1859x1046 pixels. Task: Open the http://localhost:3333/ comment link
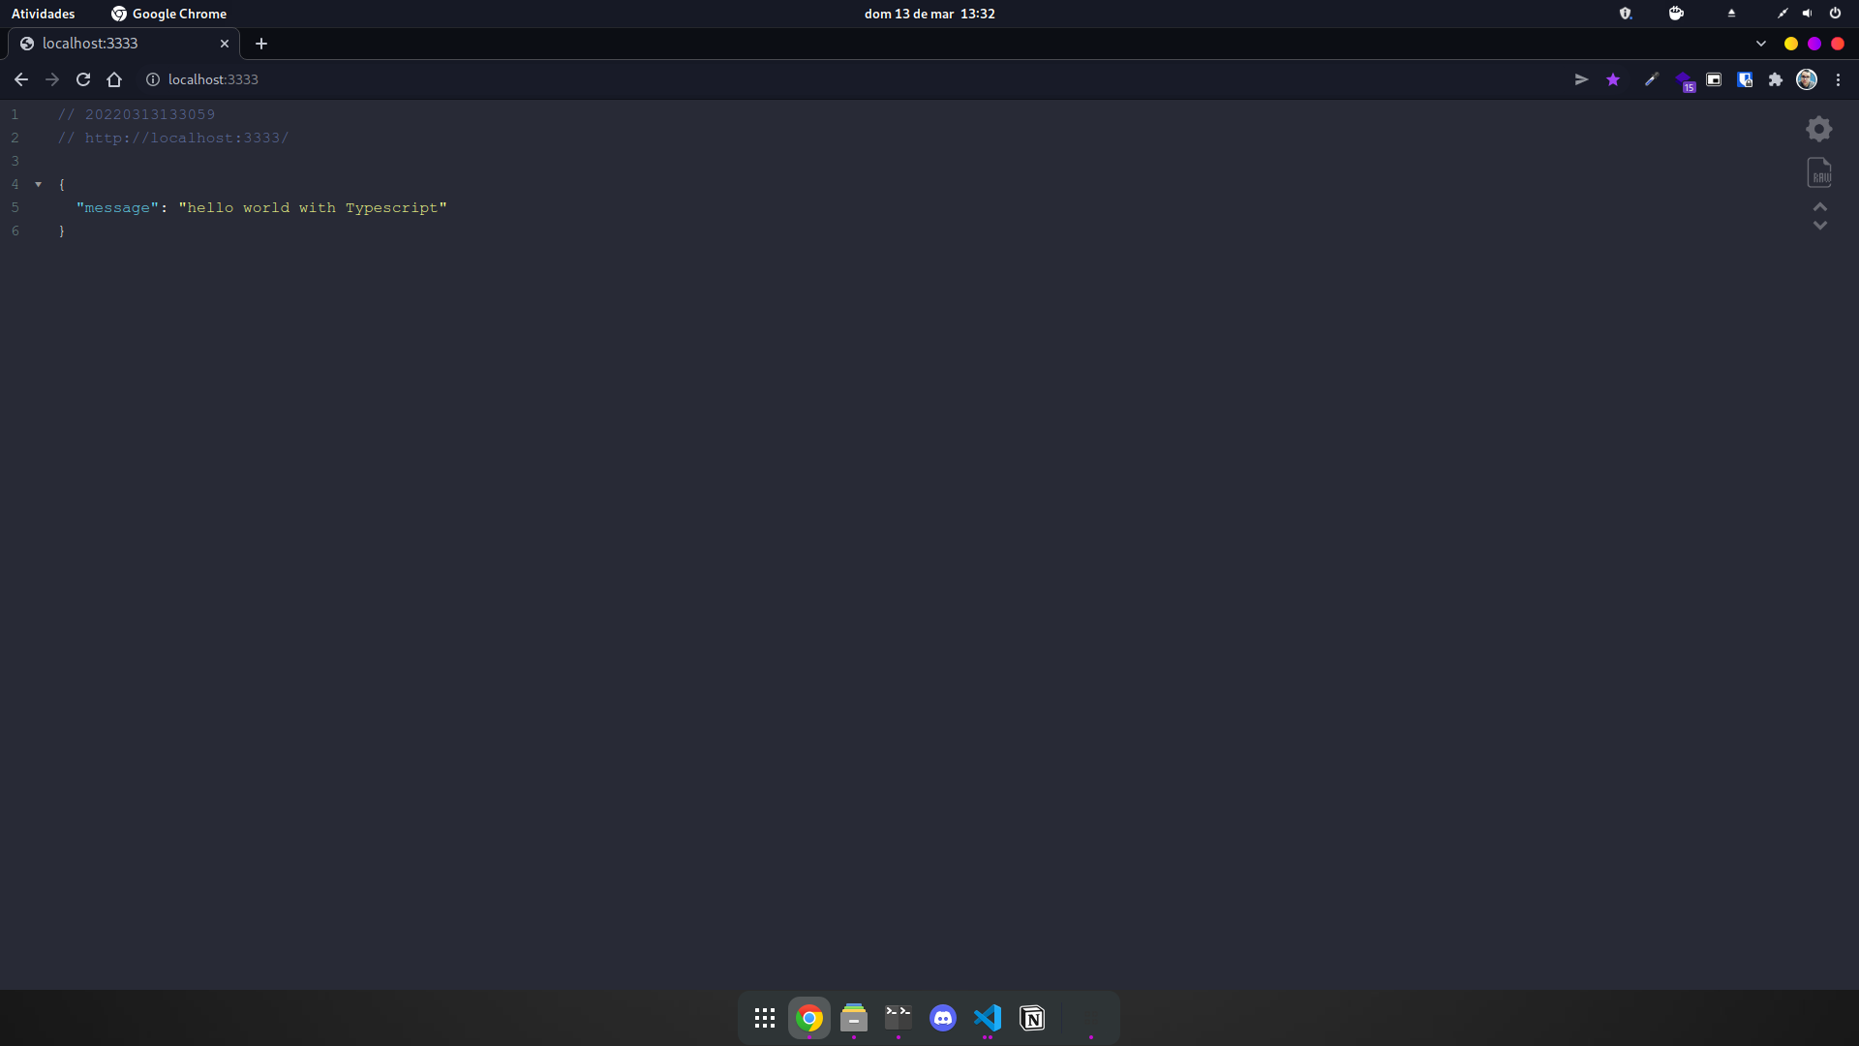[187, 138]
